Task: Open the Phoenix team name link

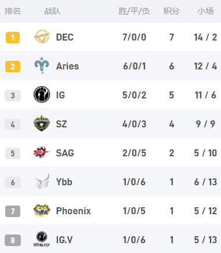Action: [x=73, y=211]
